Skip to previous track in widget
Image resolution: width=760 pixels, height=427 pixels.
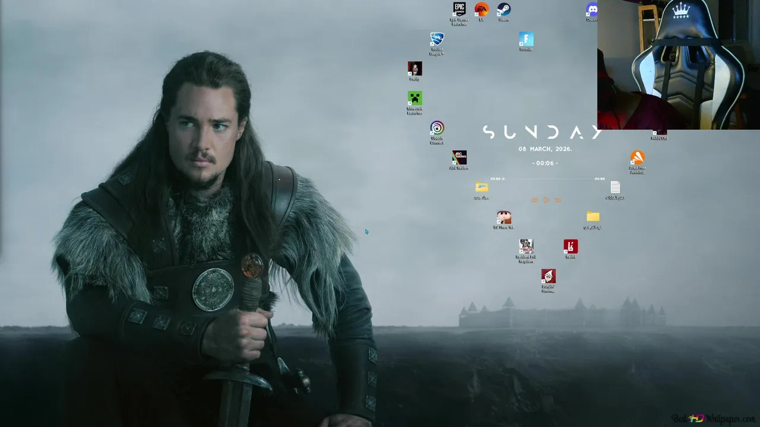click(x=534, y=200)
